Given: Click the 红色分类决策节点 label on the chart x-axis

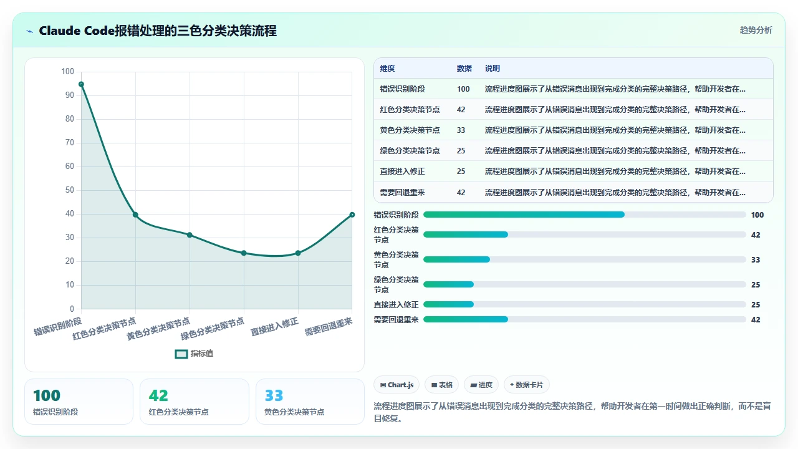Looking at the screenshot, I should coord(104,329).
